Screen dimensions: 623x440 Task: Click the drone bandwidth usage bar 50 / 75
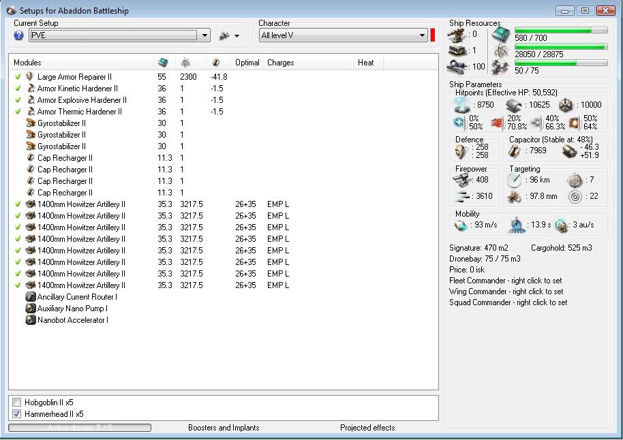point(561,63)
